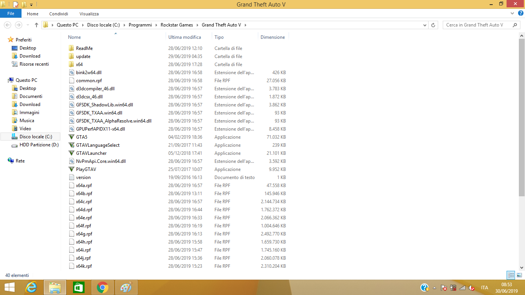This screenshot has width=525, height=295.
Task: Open network status in system tray
Action: [462, 288]
